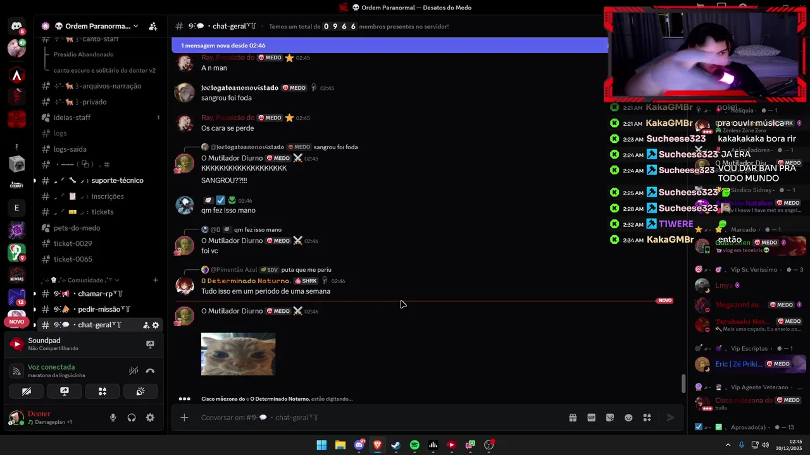Open invite members icon next to server name
The height and width of the screenshot is (455, 810).
pos(153,26)
